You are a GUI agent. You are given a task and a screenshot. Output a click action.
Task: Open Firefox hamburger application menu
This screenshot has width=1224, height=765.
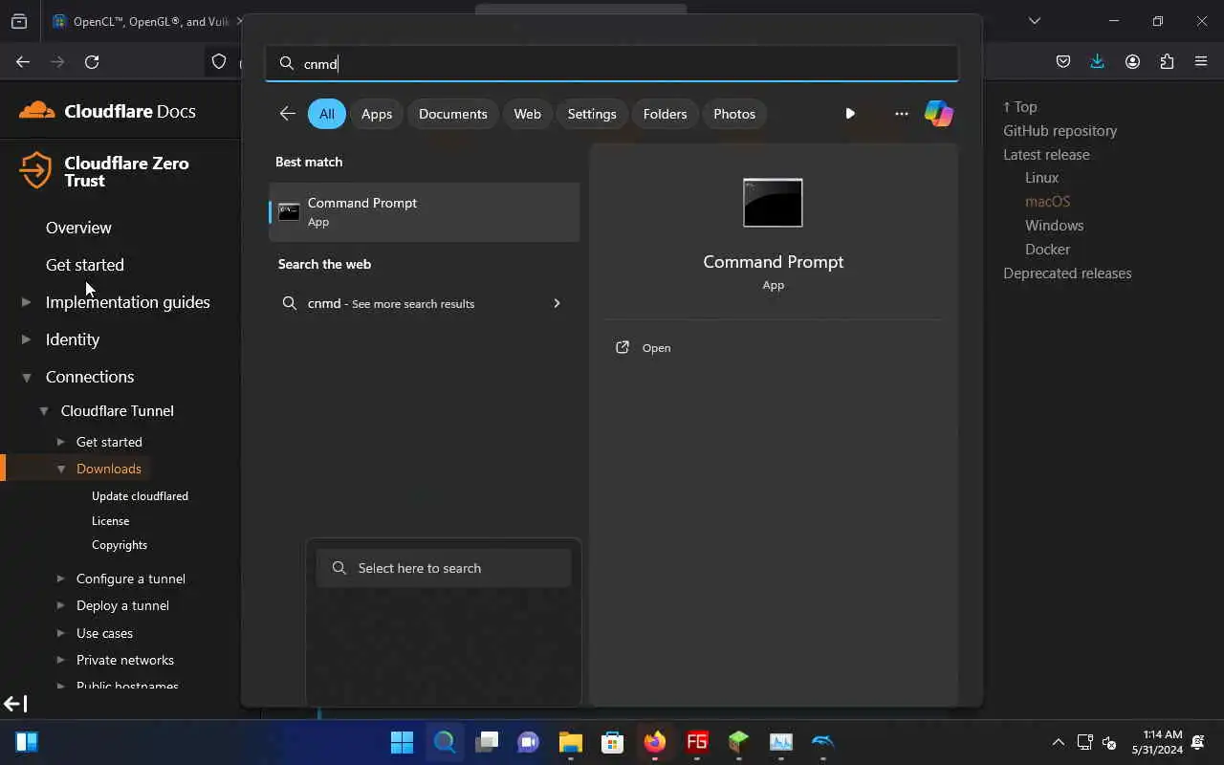tap(1201, 61)
